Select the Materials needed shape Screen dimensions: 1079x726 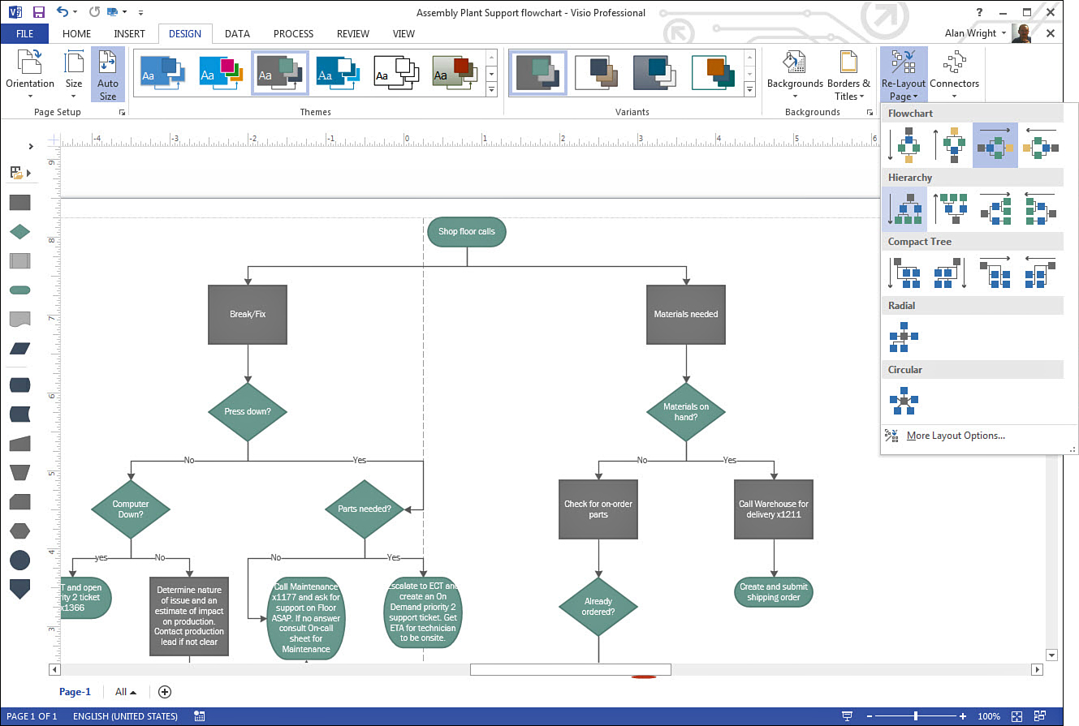click(x=686, y=314)
